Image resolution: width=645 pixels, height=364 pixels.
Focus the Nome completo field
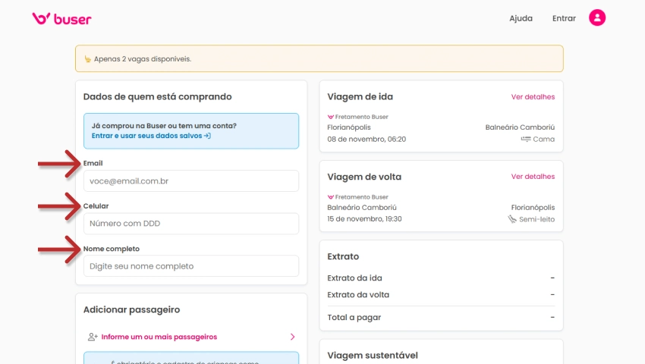[x=191, y=266]
